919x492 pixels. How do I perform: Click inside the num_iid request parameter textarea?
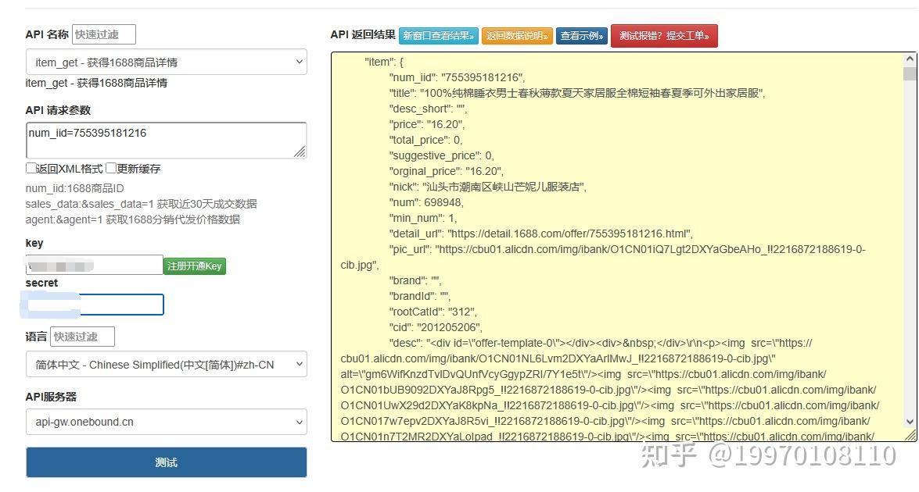166,139
